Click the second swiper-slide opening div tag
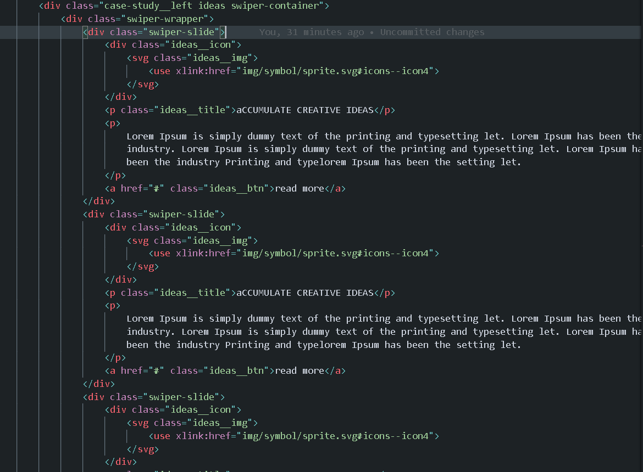Screen dimensions: 643x472 tap(154, 214)
